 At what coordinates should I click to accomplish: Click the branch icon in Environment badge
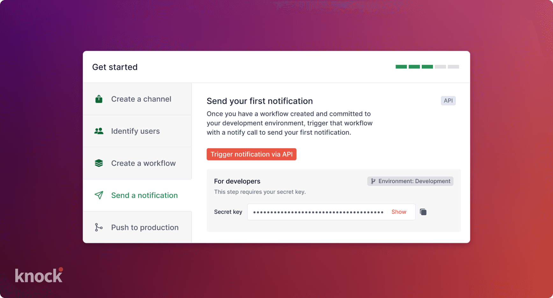coord(373,181)
